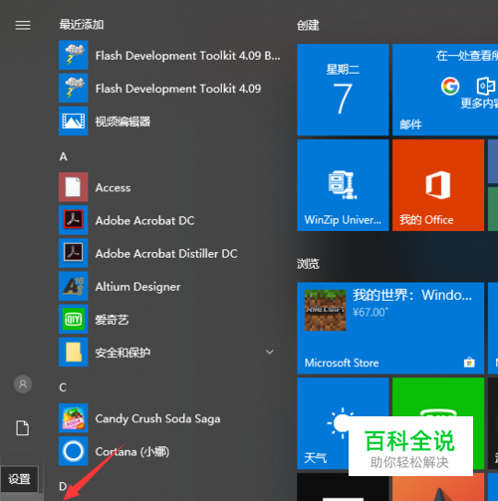This screenshot has width=498, height=501.
Task: Open the 视频编辑器 app icon
Action: coord(74,122)
